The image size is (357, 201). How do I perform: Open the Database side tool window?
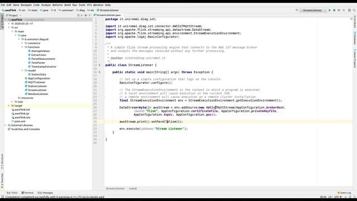tap(355, 38)
